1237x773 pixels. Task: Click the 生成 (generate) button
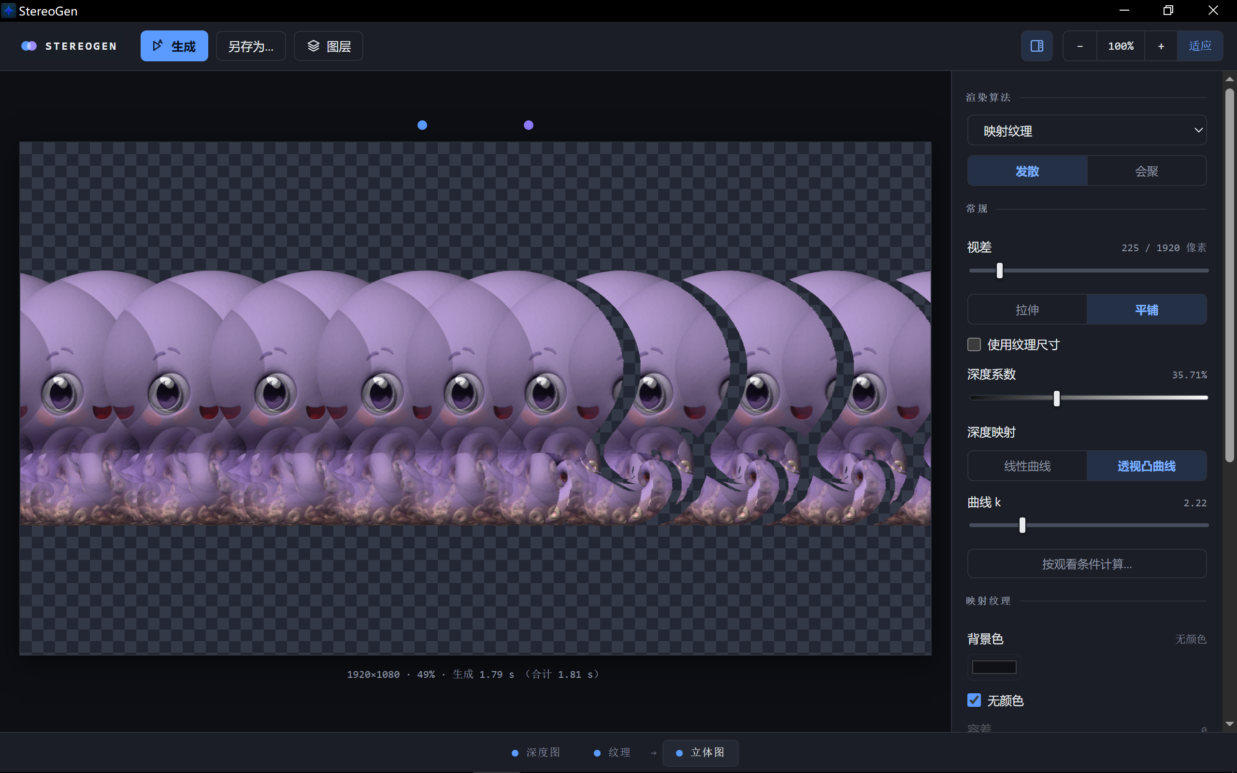click(x=174, y=46)
